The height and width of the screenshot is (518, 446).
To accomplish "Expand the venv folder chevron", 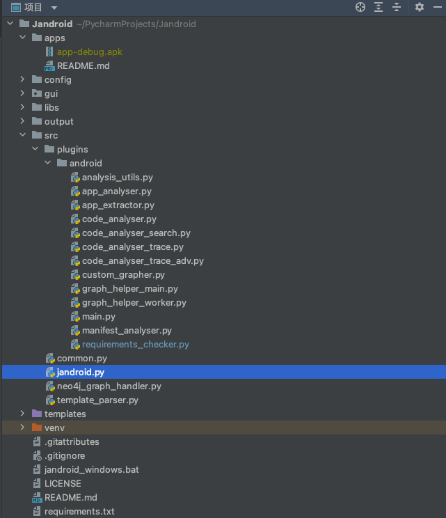I will pos(22,427).
